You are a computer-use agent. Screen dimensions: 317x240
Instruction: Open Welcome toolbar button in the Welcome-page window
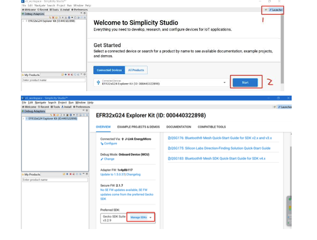29,10
